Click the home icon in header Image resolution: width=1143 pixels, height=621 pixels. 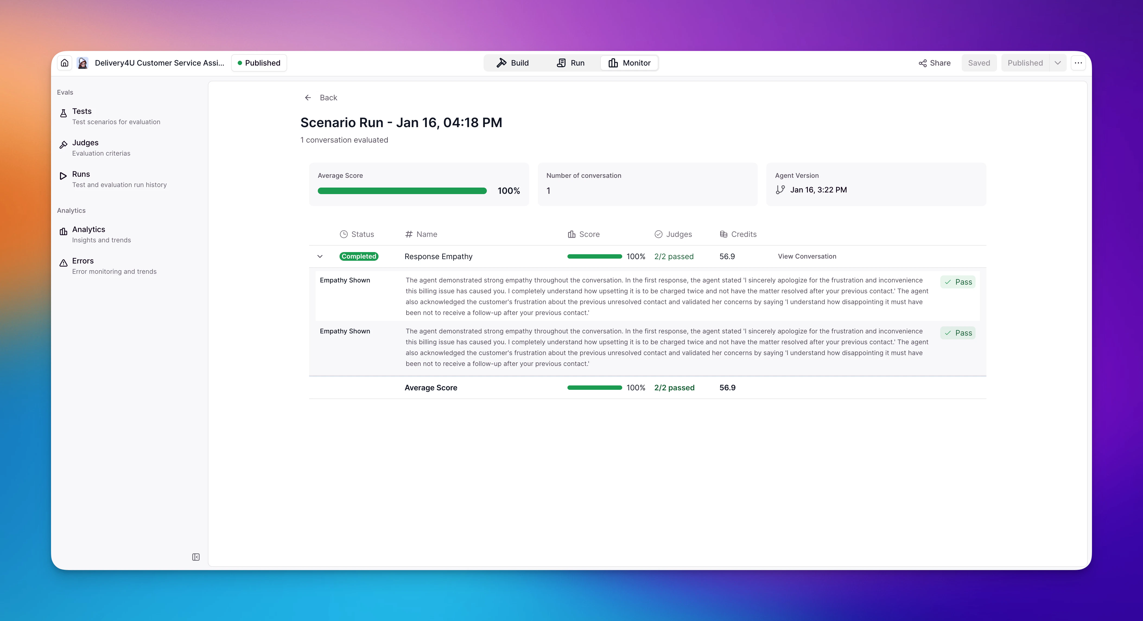click(65, 63)
